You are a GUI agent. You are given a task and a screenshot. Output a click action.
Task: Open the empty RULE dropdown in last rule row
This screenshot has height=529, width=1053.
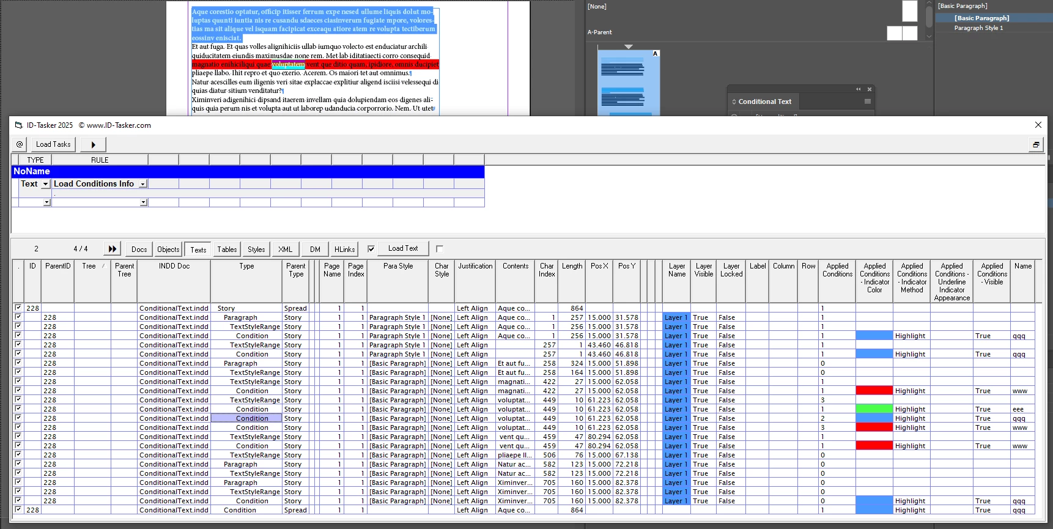tap(144, 202)
